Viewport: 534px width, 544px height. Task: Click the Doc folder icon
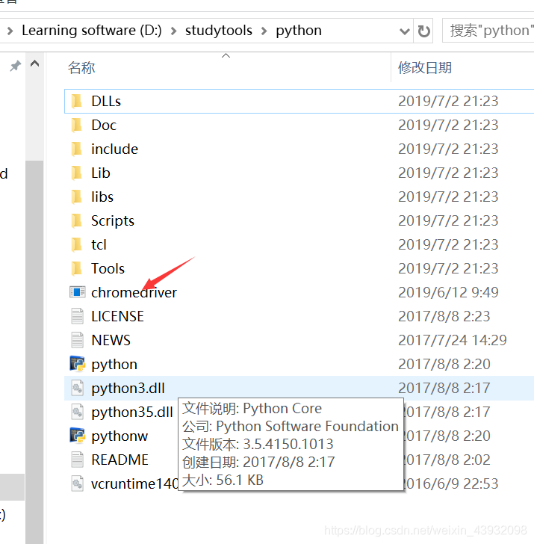pyautogui.click(x=76, y=126)
